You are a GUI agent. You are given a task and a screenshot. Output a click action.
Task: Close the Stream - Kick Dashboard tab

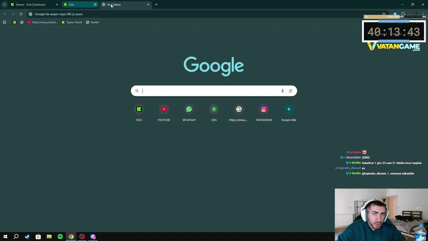click(x=57, y=5)
